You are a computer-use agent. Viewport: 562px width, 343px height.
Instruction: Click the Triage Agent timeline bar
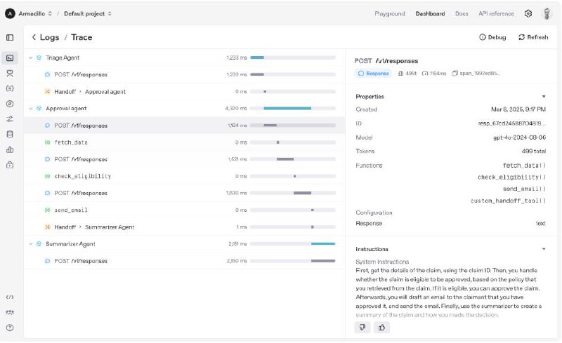(257, 58)
